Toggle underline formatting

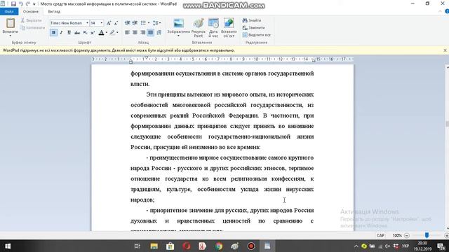(x=69, y=33)
